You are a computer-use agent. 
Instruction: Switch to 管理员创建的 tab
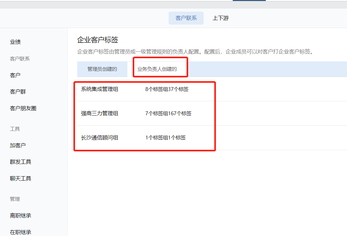click(x=102, y=69)
